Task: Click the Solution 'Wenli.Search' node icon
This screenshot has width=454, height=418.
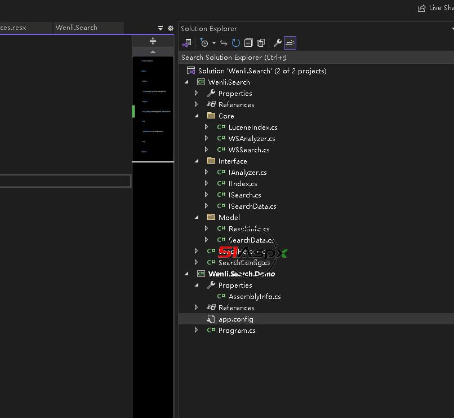Action: [x=191, y=71]
